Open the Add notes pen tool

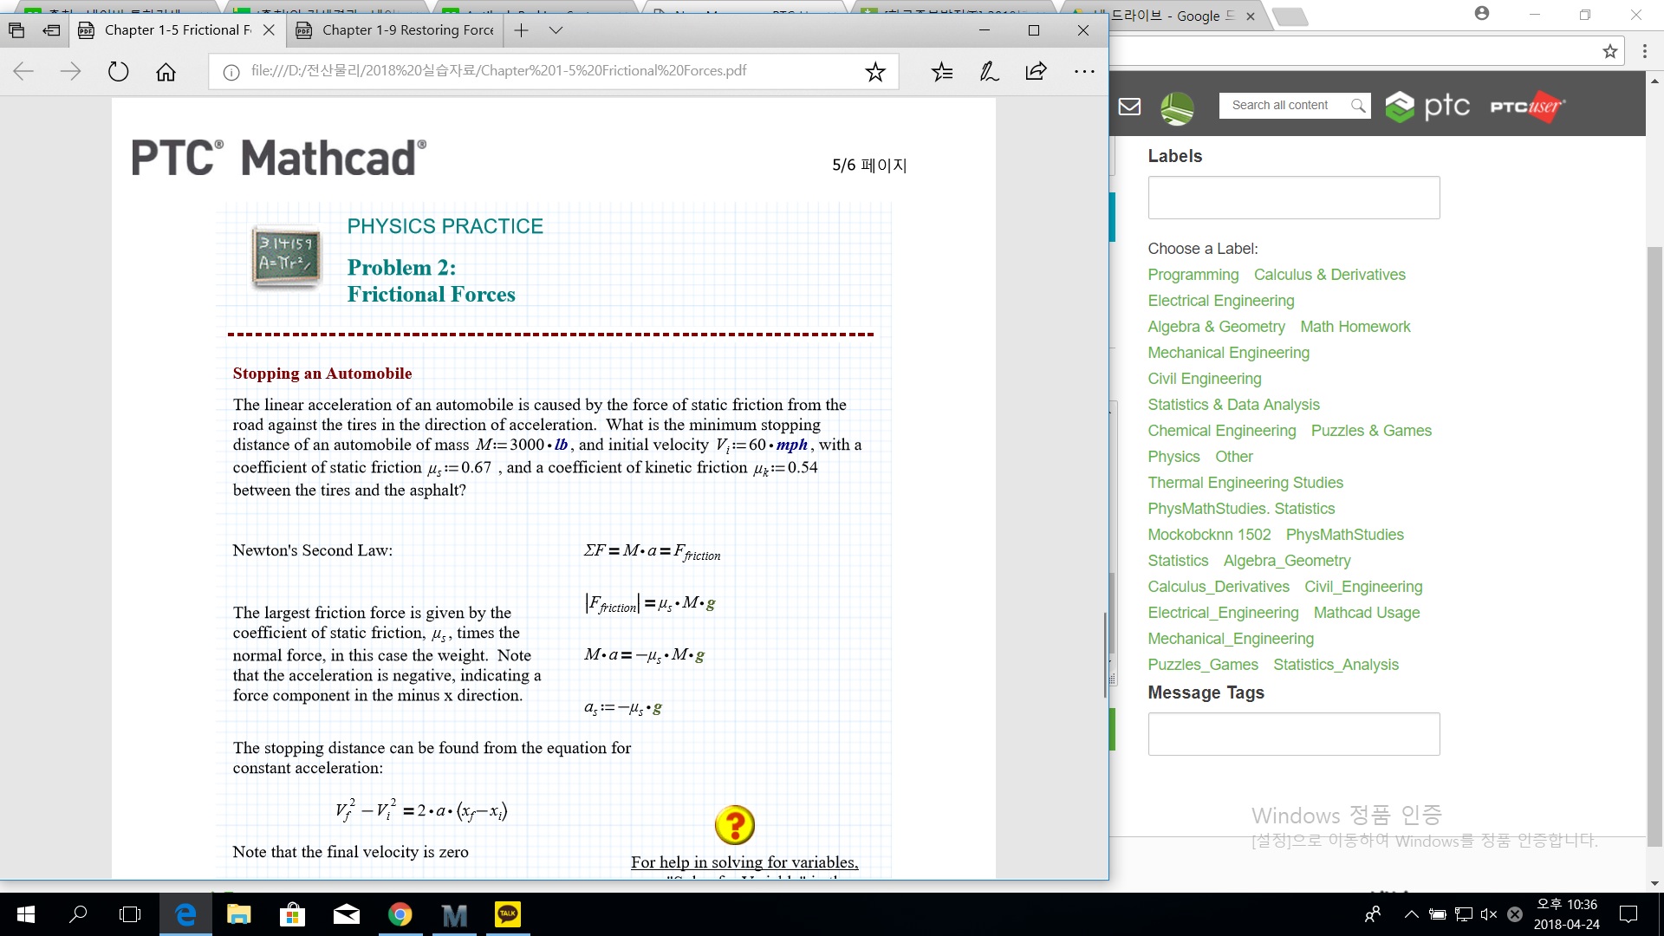click(x=989, y=71)
